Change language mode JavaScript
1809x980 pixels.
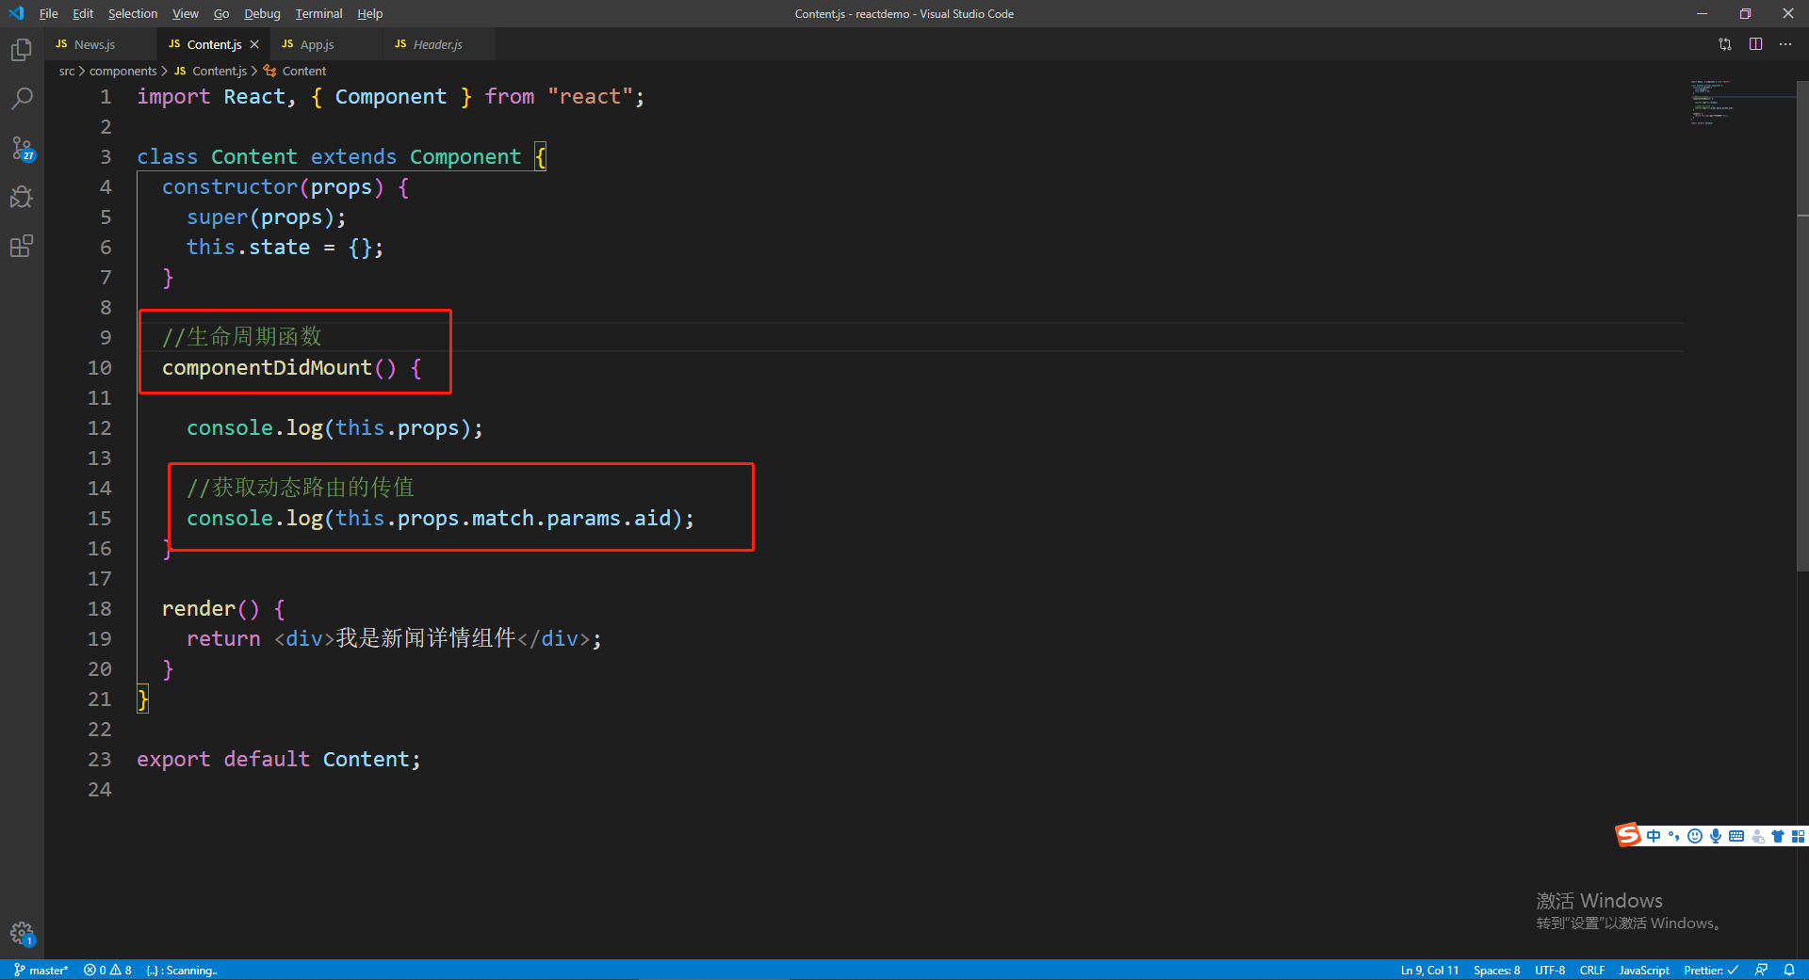coord(1644,970)
